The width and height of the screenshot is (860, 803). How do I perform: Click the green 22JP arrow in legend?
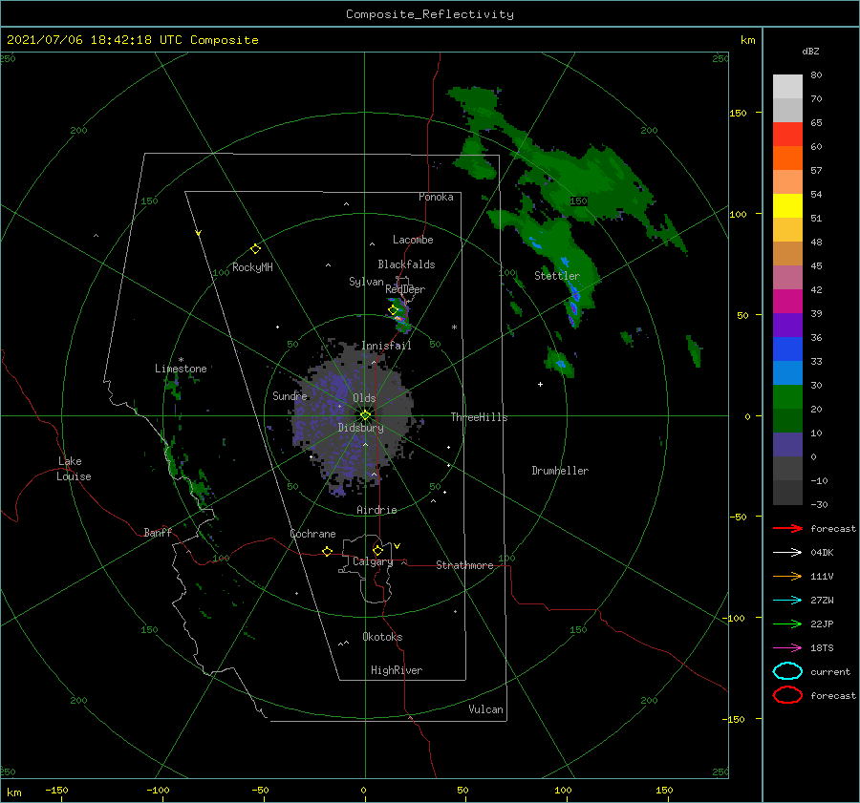[x=787, y=623]
